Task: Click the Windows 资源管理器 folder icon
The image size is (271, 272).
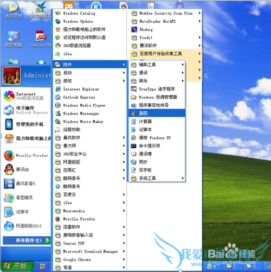Action: (133, 97)
